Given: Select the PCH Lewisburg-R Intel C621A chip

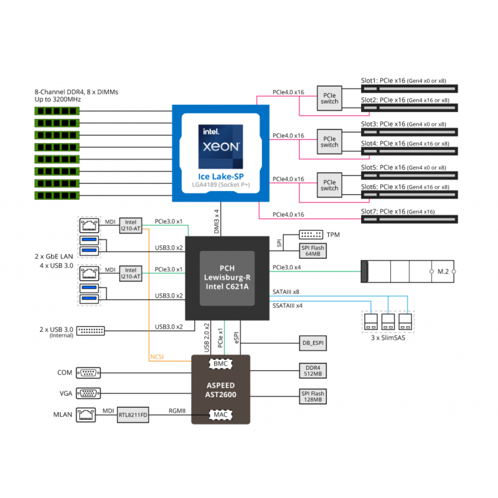Looking at the screenshot, I should pyautogui.click(x=227, y=278).
